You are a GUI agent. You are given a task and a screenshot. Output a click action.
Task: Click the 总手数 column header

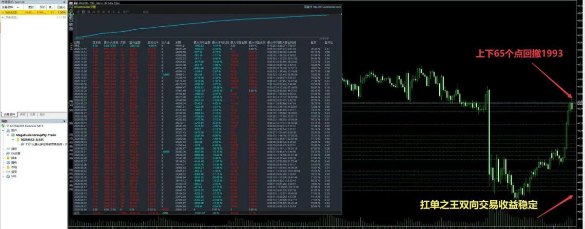[97, 42]
